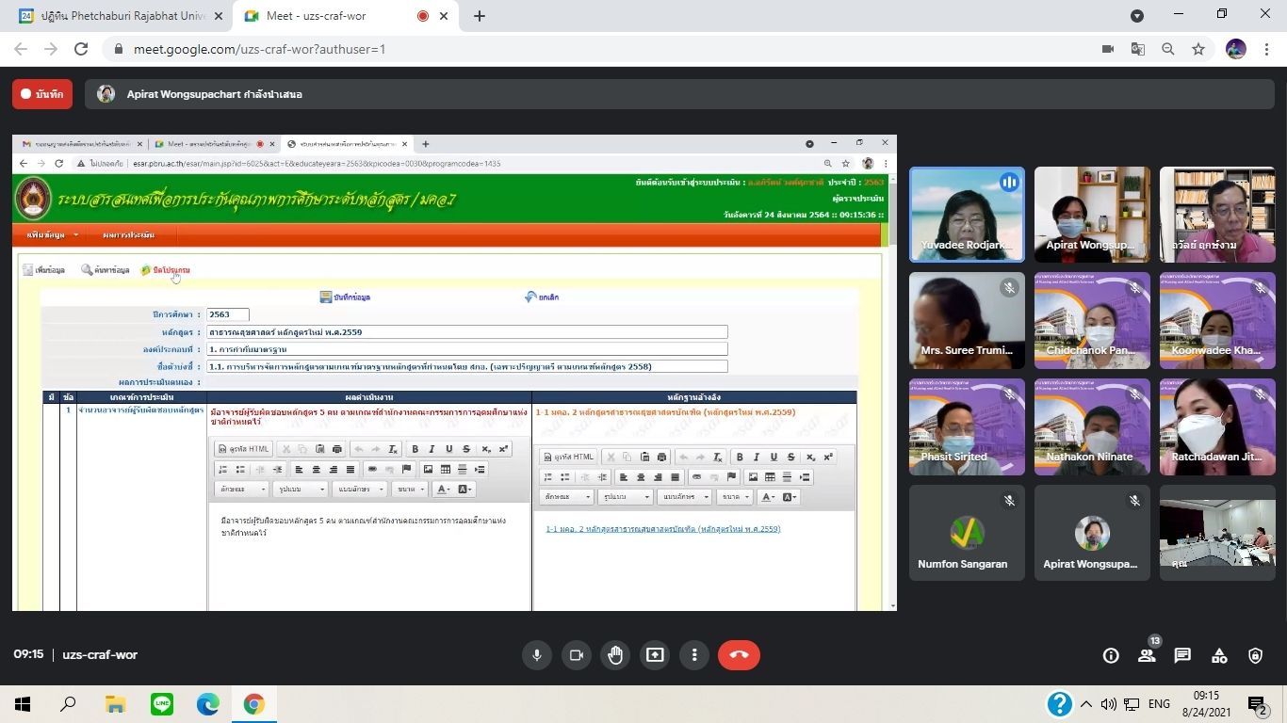Expand hidden system tray icons
This screenshot has width=1287, height=723.
[x=1085, y=704]
